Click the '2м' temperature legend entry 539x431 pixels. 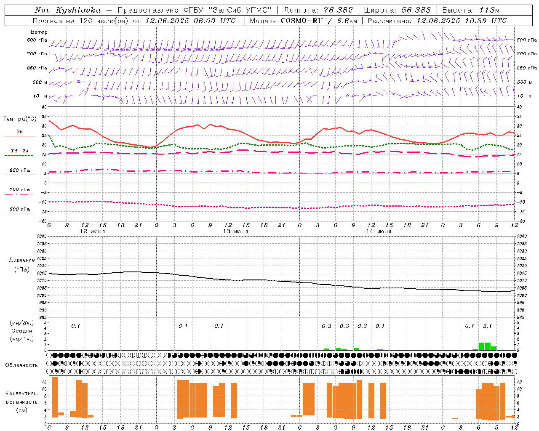pyautogui.click(x=20, y=132)
